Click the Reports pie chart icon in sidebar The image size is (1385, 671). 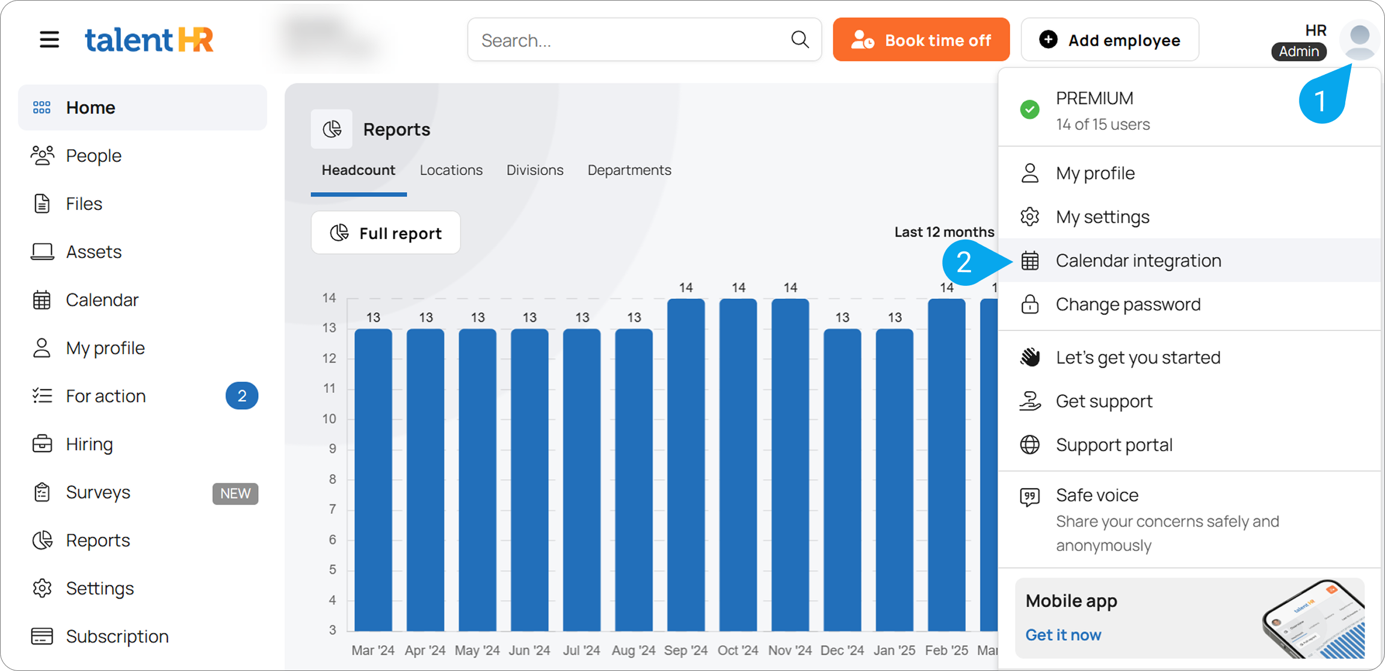(x=42, y=540)
